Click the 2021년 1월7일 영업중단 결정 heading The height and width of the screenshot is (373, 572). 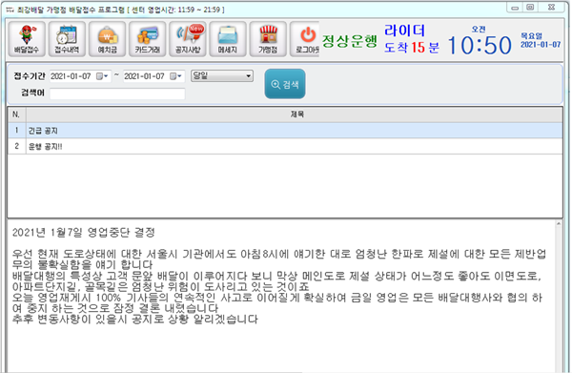[x=84, y=233]
